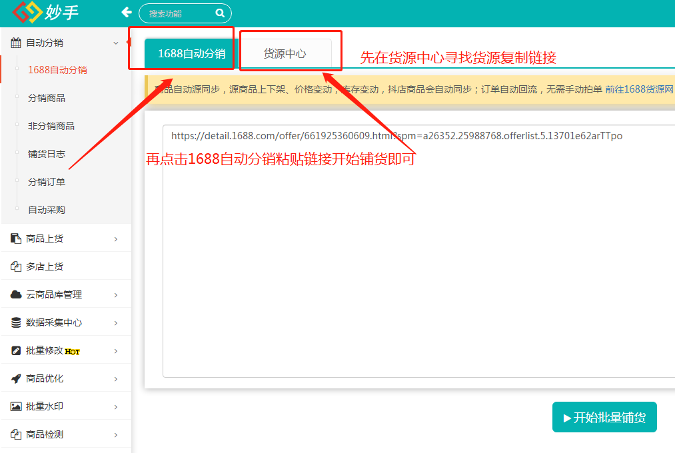Click the 数据采集中心 database icon

(x=16, y=322)
